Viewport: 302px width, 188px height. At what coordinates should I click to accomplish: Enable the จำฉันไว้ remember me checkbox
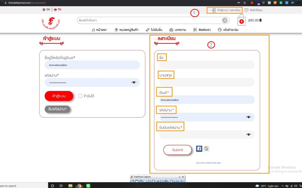click(x=80, y=96)
